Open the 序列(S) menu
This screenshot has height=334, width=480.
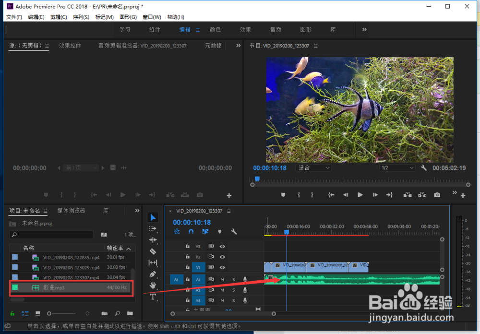point(81,17)
